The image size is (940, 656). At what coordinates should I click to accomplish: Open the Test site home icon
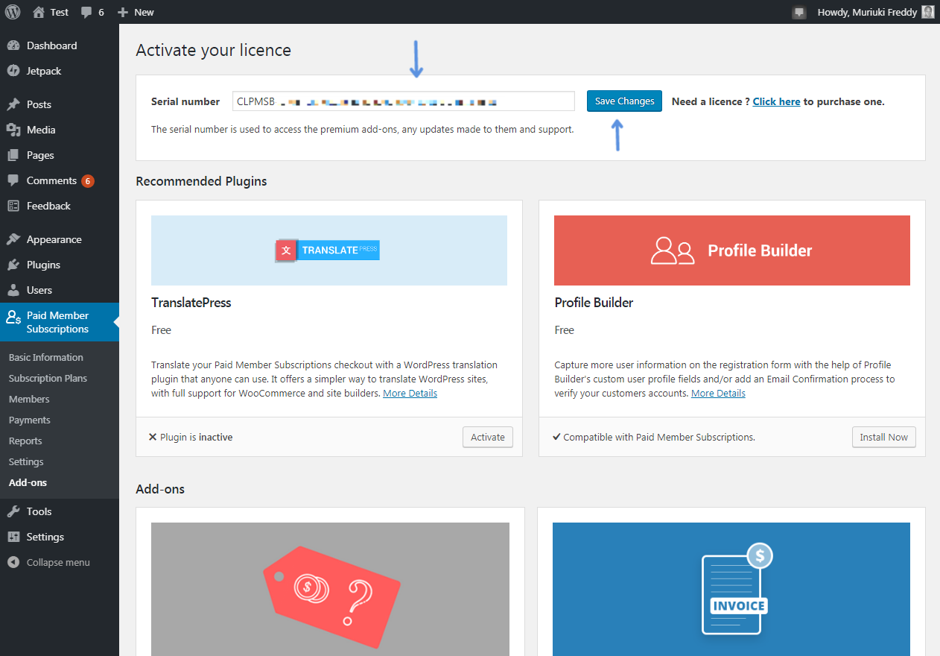pyautogui.click(x=39, y=12)
